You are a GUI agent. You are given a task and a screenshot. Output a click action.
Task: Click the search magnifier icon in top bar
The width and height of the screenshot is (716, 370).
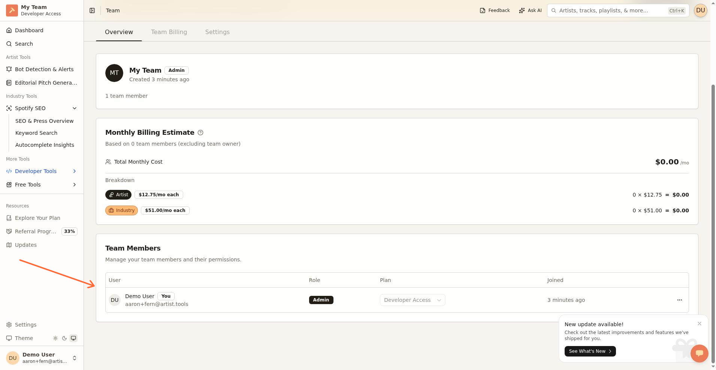554,10
